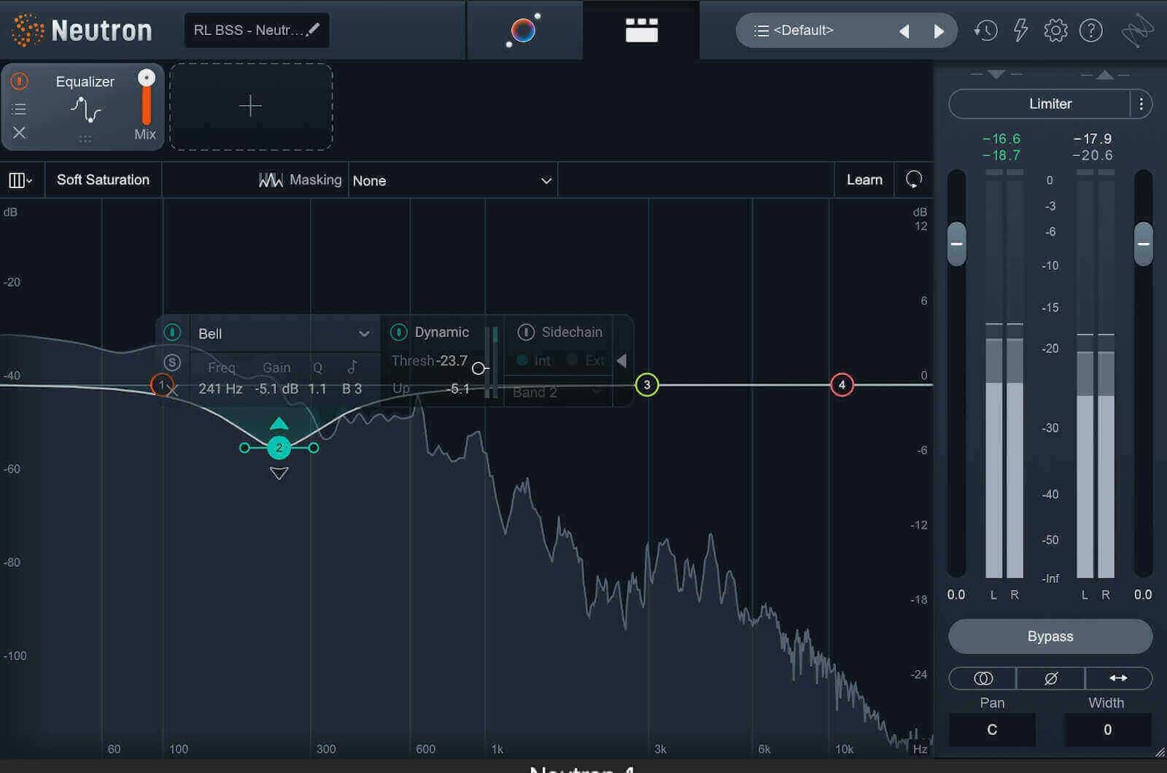
Task: Click the input gain fader handle
Action: click(956, 244)
